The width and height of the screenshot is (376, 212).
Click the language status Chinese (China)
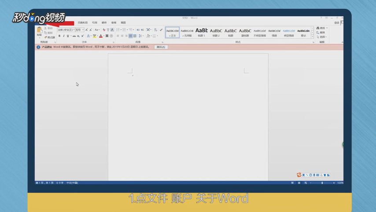(72, 183)
